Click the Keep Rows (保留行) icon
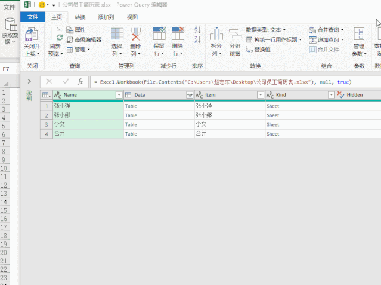This screenshot has height=285, width=381. (159, 33)
